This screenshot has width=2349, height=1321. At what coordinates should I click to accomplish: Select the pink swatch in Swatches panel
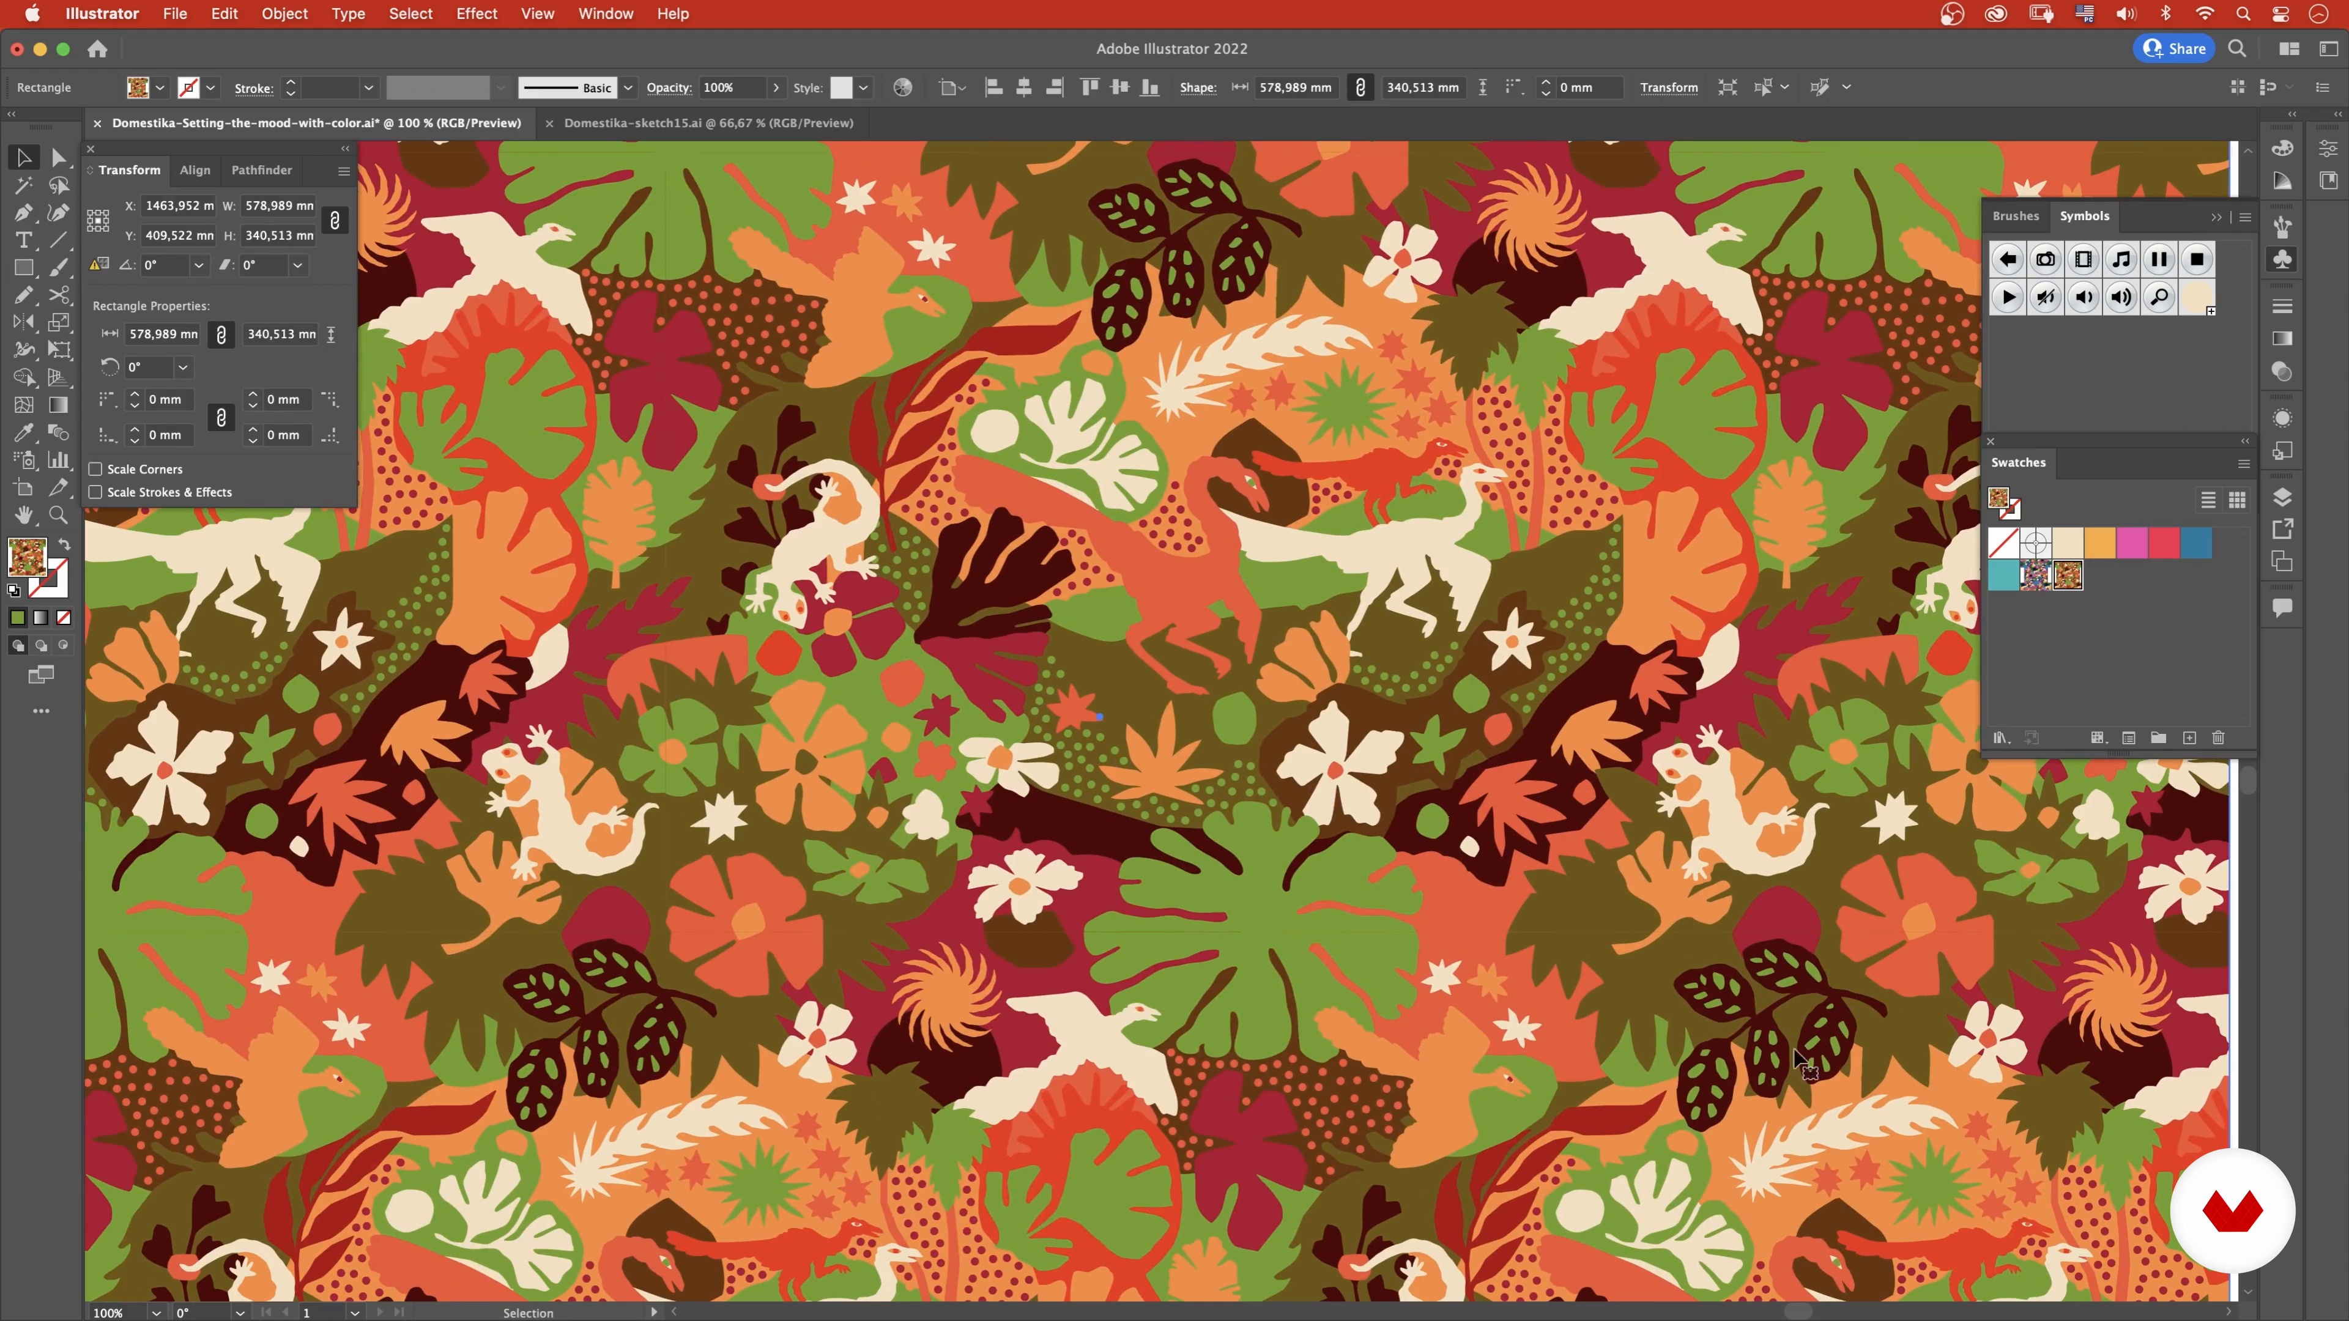(2131, 543)
